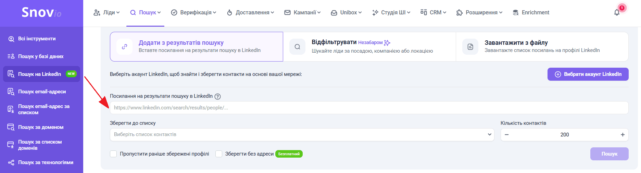Viewport: 641px width, 173px height.
Task: Click the Пошук за списком доменів sidebar icon
Action: (x=11, y=145)
